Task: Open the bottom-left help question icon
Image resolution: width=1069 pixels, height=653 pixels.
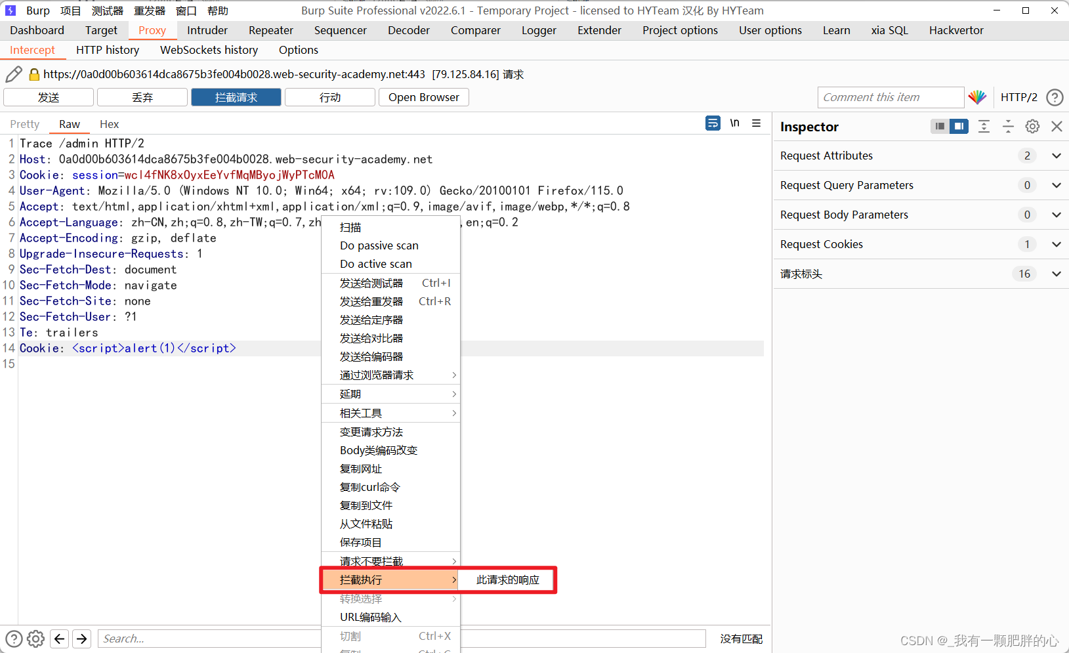Action: click(14, 639)
